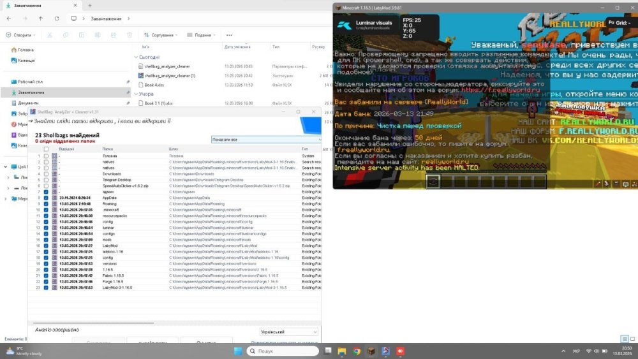
Task: Open the Український language dropdown
Action: (288, 332)
